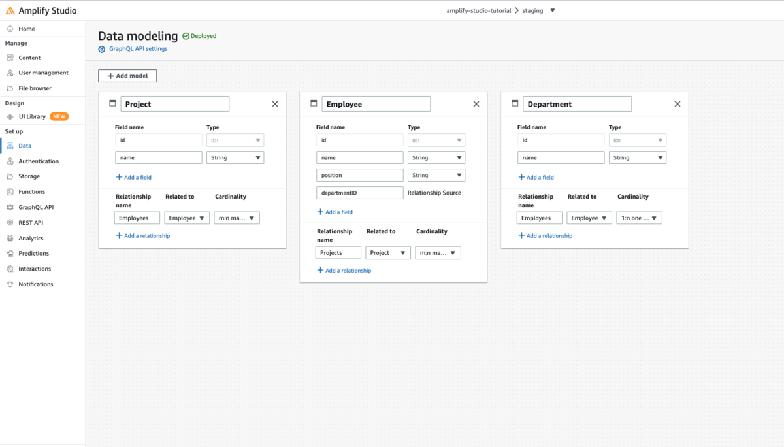Click the Project model name field

click(x=175, y=104)
